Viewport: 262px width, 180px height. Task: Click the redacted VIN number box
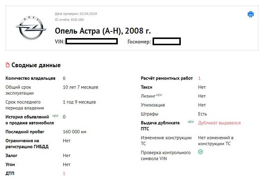click(x=92, y=41)
